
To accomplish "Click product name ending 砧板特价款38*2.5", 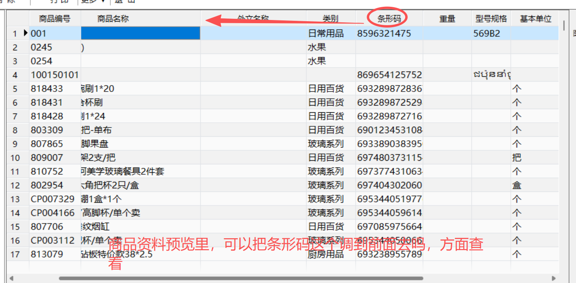I will click(x=141, y=254).
